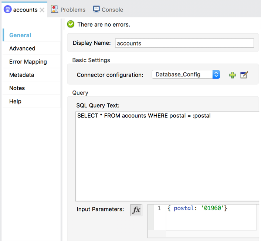Edit the Display Name field
This screenshot has height=241, width=261.
[x=184, y=43]
